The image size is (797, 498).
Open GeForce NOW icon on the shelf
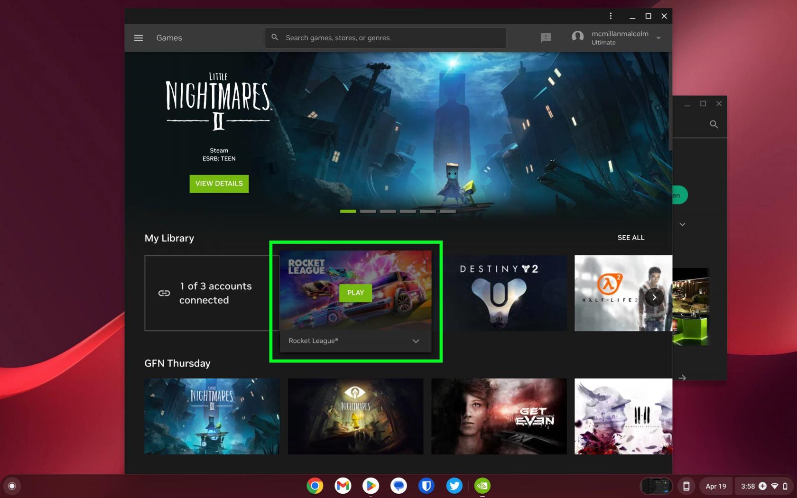coord(482,486)
